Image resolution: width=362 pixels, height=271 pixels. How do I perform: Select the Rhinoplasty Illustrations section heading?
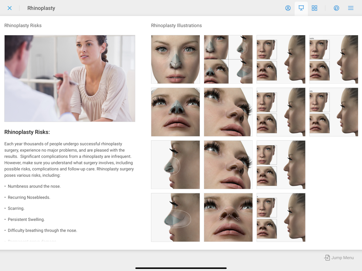pos(176,25)
